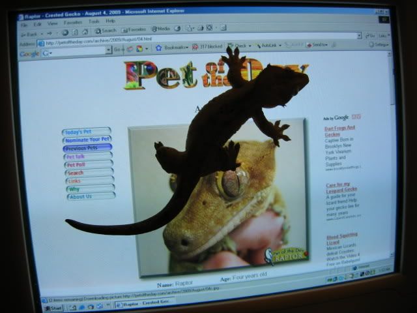
Task: Click the Go button beside the address bar
Action: pyautogui.click(x=370, y=36)
